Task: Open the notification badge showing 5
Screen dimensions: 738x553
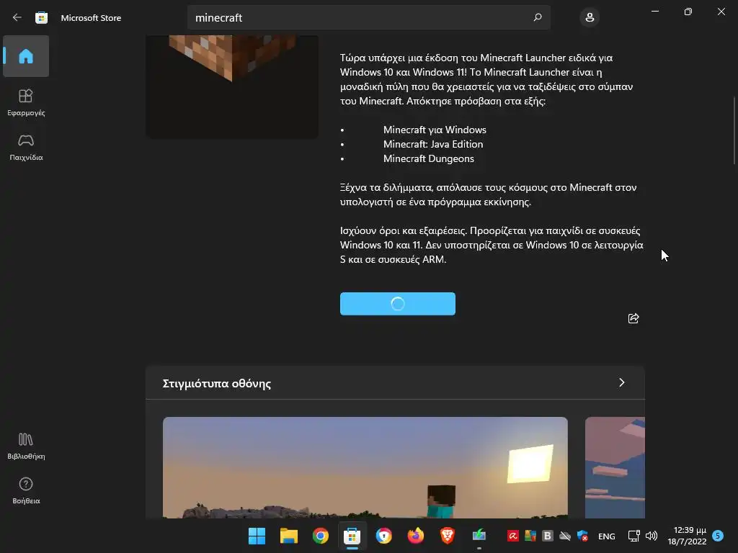Action: click(718, 536)
